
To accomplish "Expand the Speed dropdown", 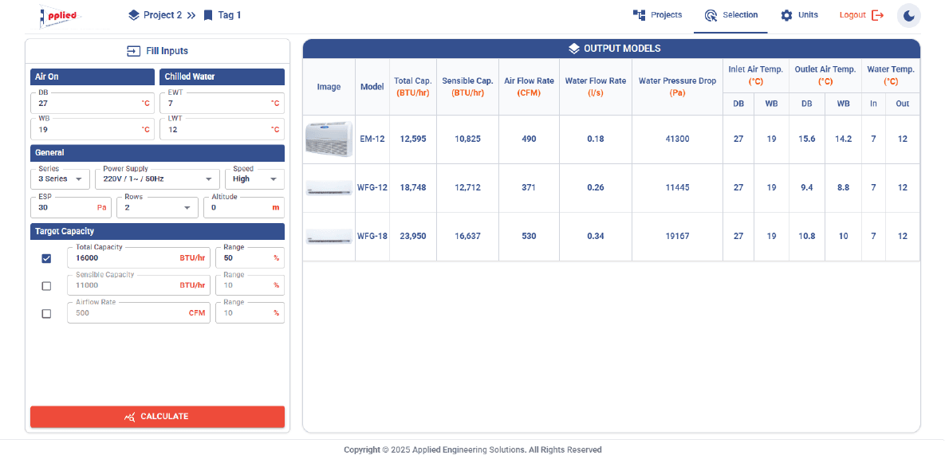I will pyautogui.click(x=254, y=179).
